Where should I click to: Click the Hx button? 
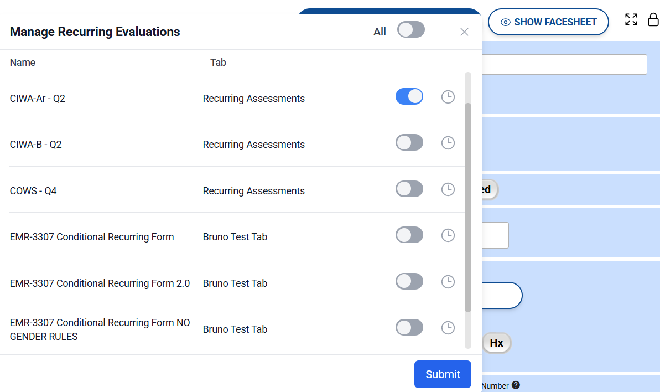click(x=496, y=343)
